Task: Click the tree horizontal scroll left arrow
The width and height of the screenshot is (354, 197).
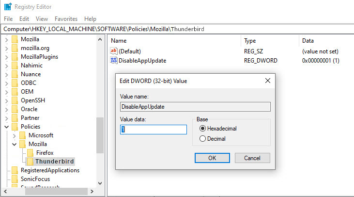Action: pyautogui.click(x=5, y=191)
